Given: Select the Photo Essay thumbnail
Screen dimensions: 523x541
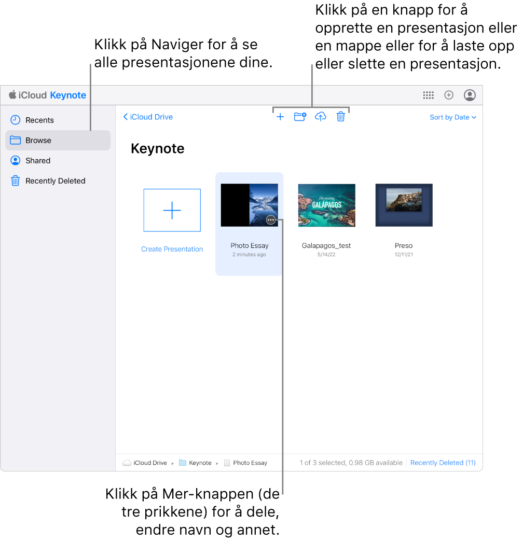Looking at the screenshot, I should click(249, 205).
